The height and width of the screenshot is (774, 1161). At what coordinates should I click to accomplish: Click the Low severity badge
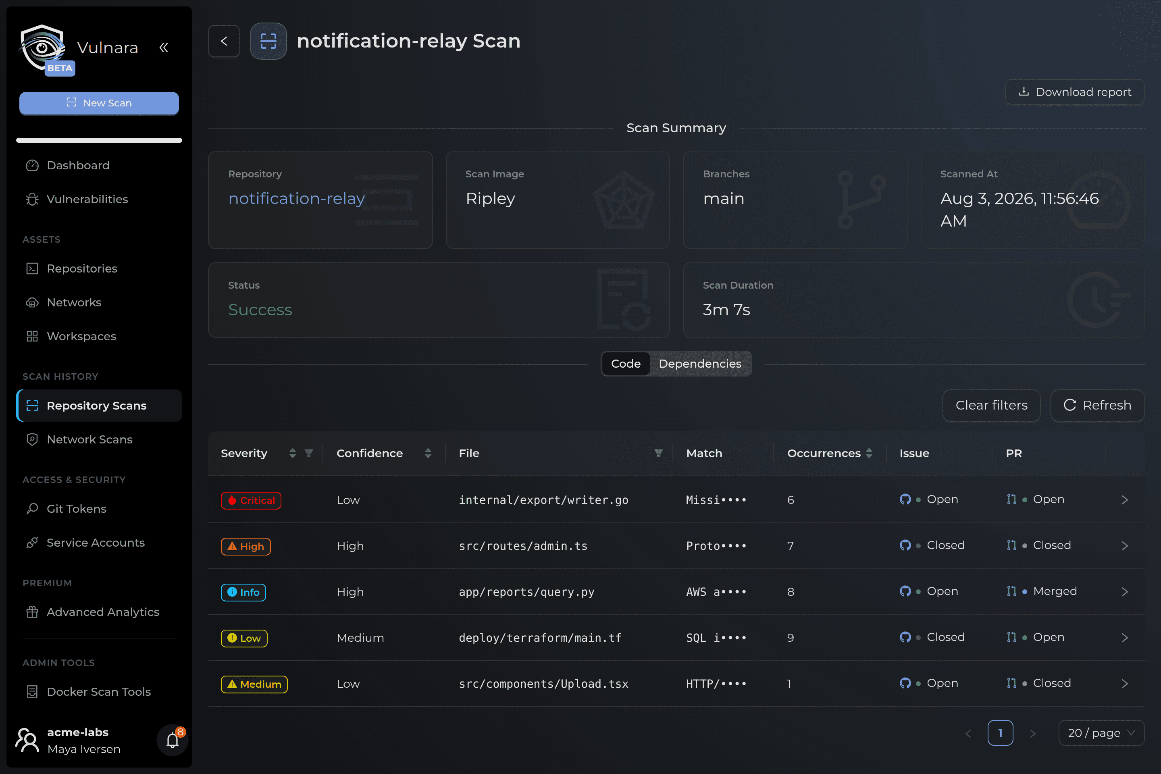[x=244, y=638]
